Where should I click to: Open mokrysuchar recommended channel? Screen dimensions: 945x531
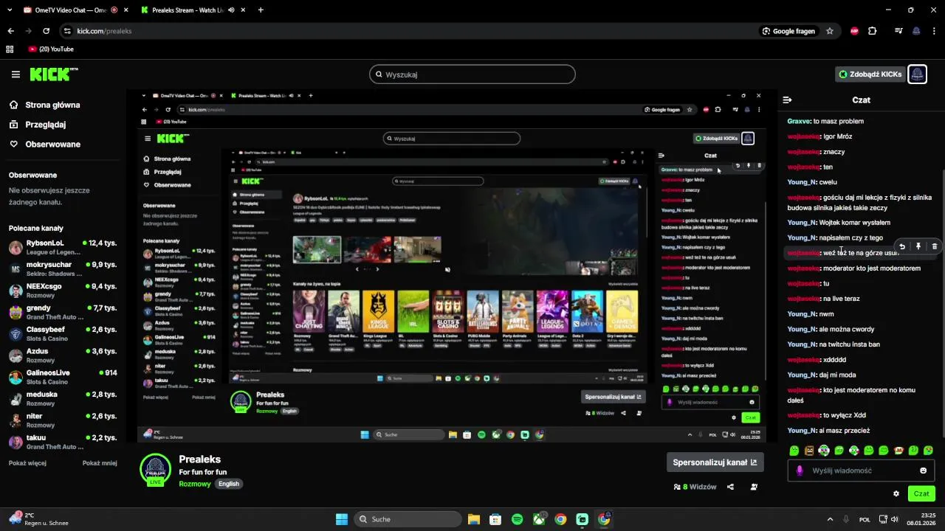tap(63, 269)
